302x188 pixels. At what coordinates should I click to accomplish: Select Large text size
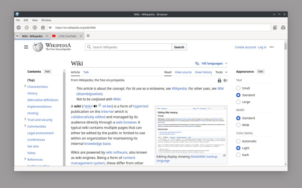click(x=238, y=102)
